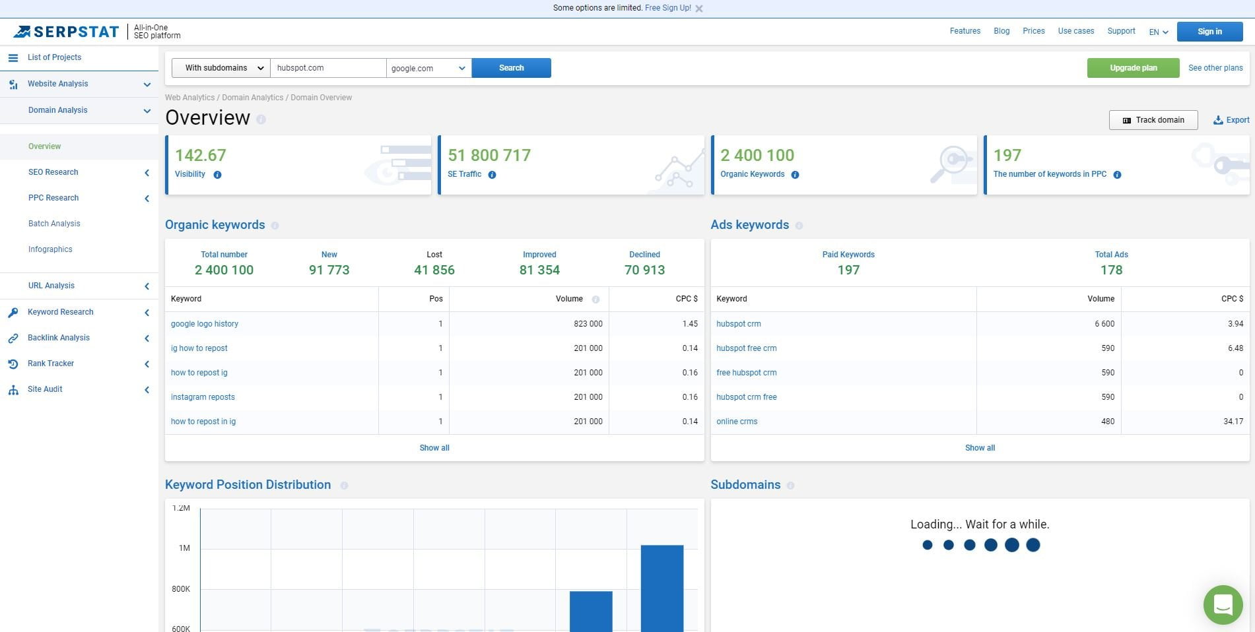The width and height of the screenshot is (1255, 632).
Task: Open Support in top navigation
Action: click(1121, 31)
